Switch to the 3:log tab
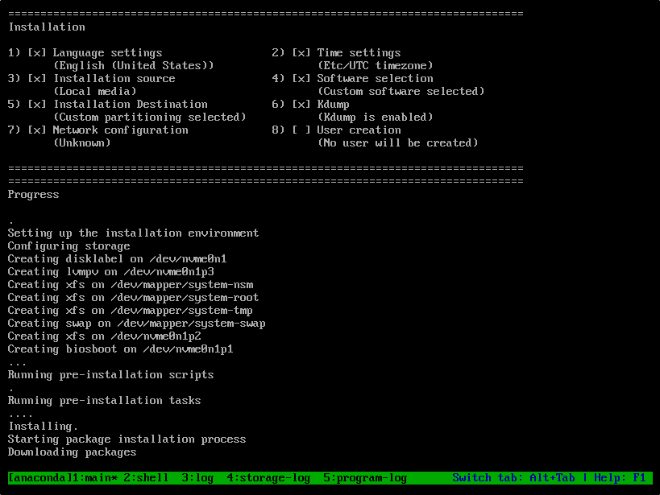The width and height of the screenshot is (660, 495). [197, 477]
